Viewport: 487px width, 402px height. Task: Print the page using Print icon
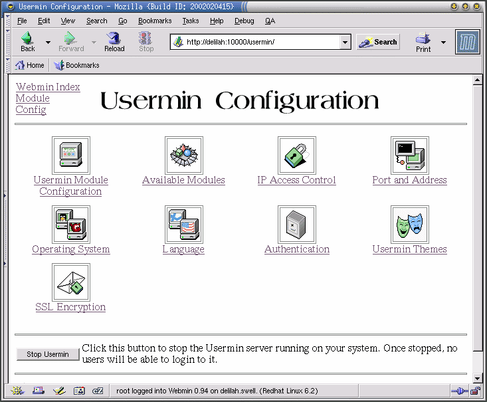click(423, 42)
